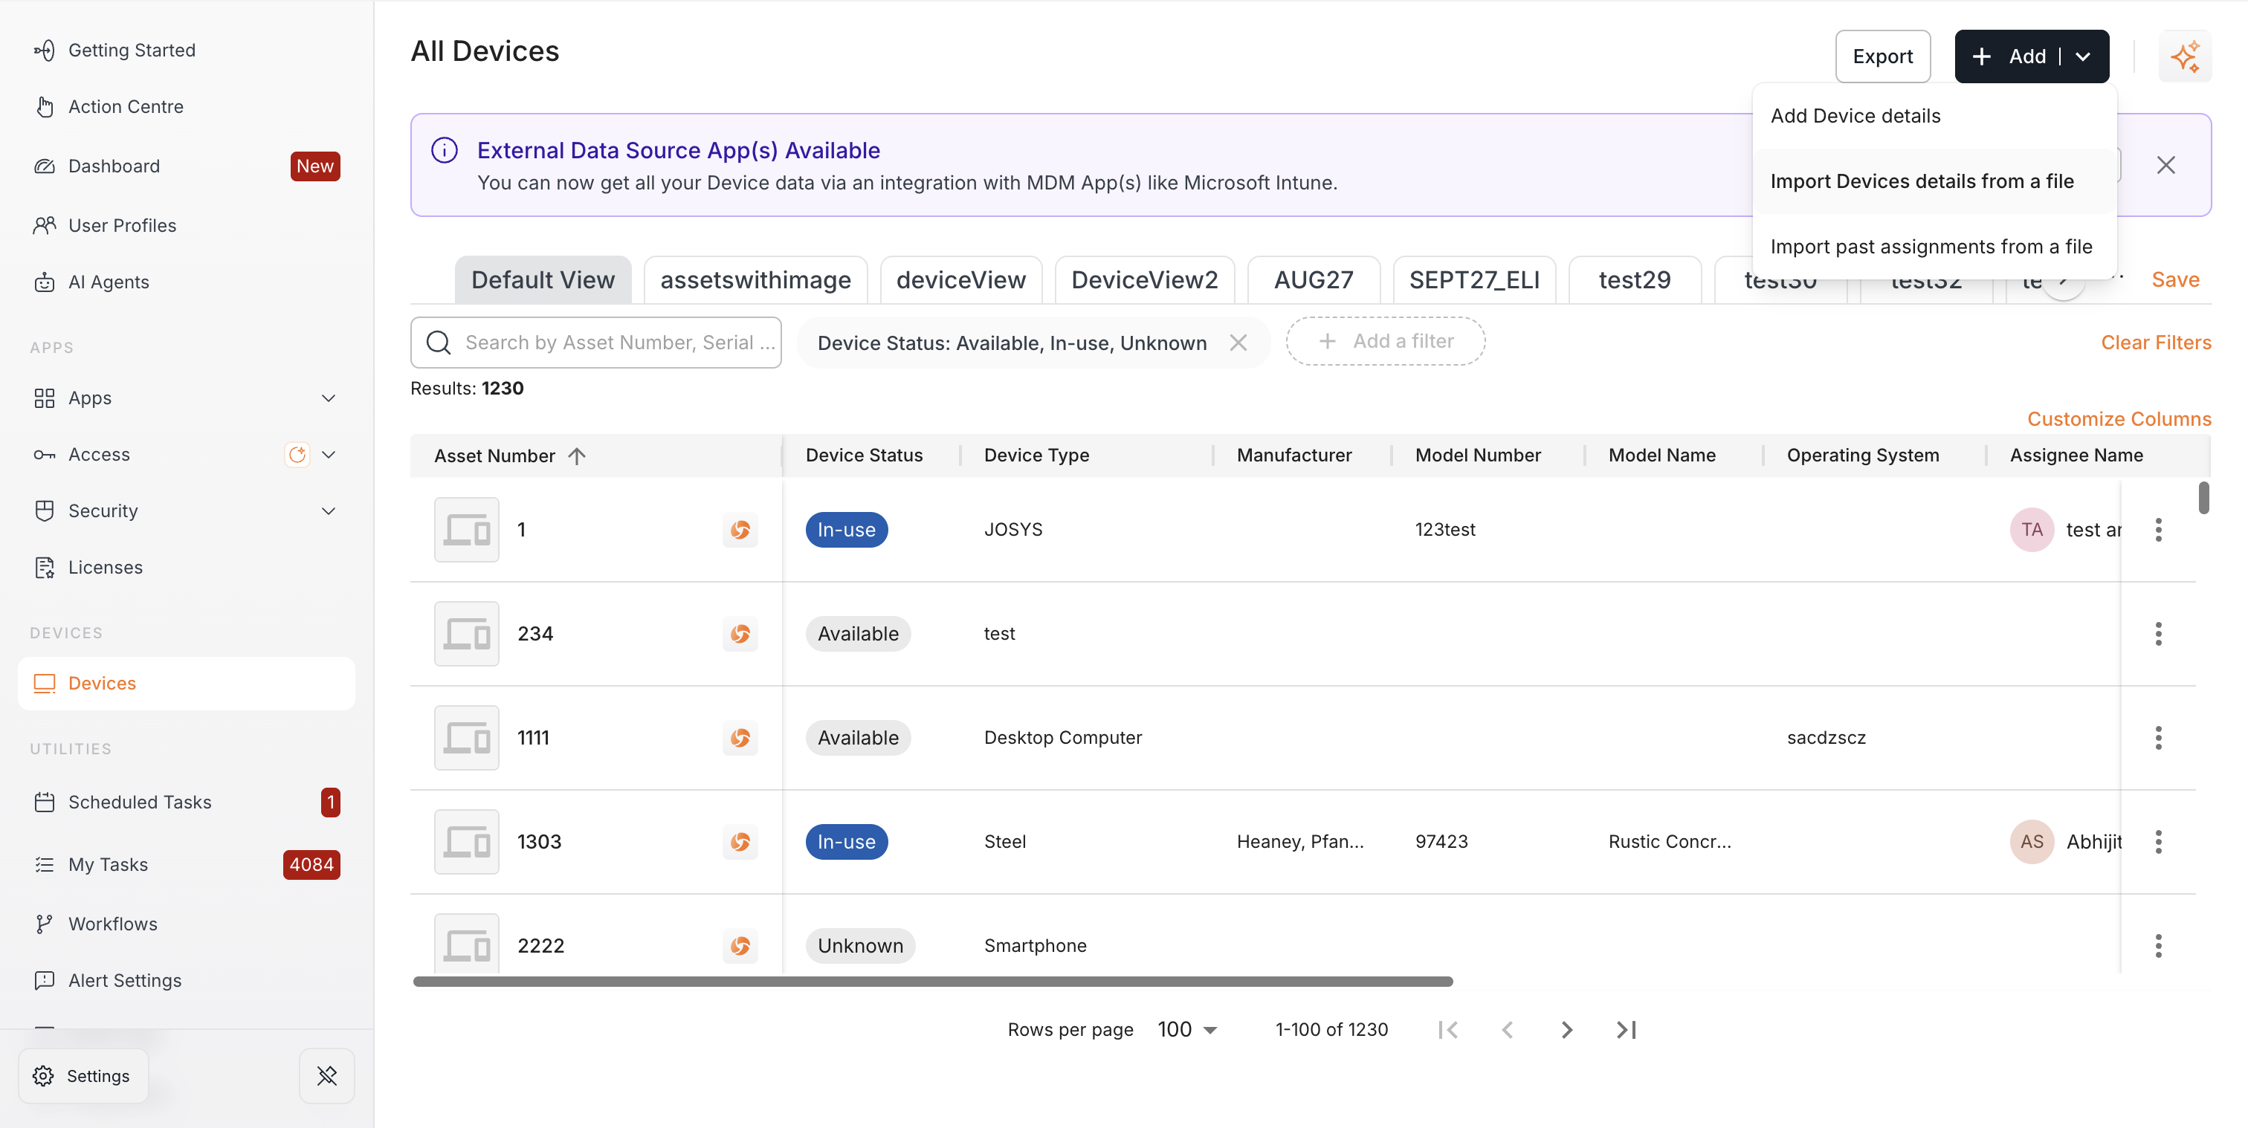Toggle the Add button dropdown arrow
The width and height of the screenshot is (2248, 1128).
pyautogui.click(x=2083, y=56)
